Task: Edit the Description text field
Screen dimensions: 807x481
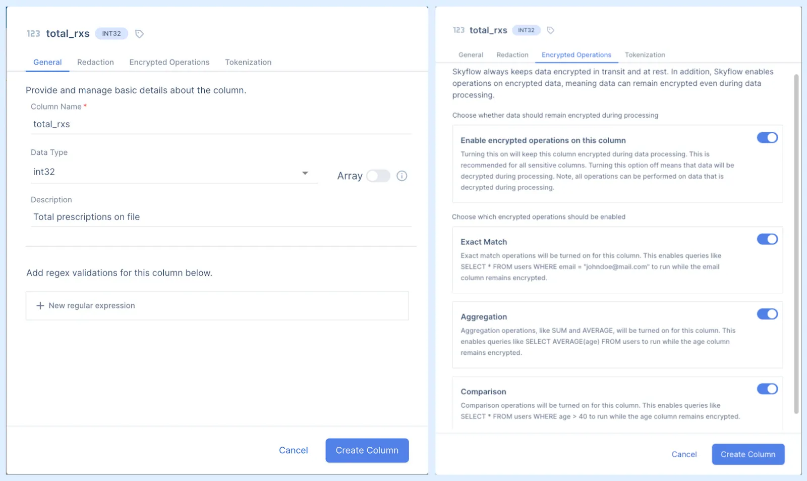Action: pos(221,217)
